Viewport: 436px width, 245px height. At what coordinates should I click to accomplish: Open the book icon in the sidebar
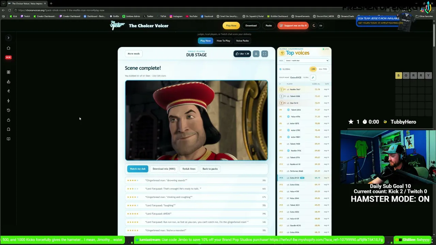[9, 139]
